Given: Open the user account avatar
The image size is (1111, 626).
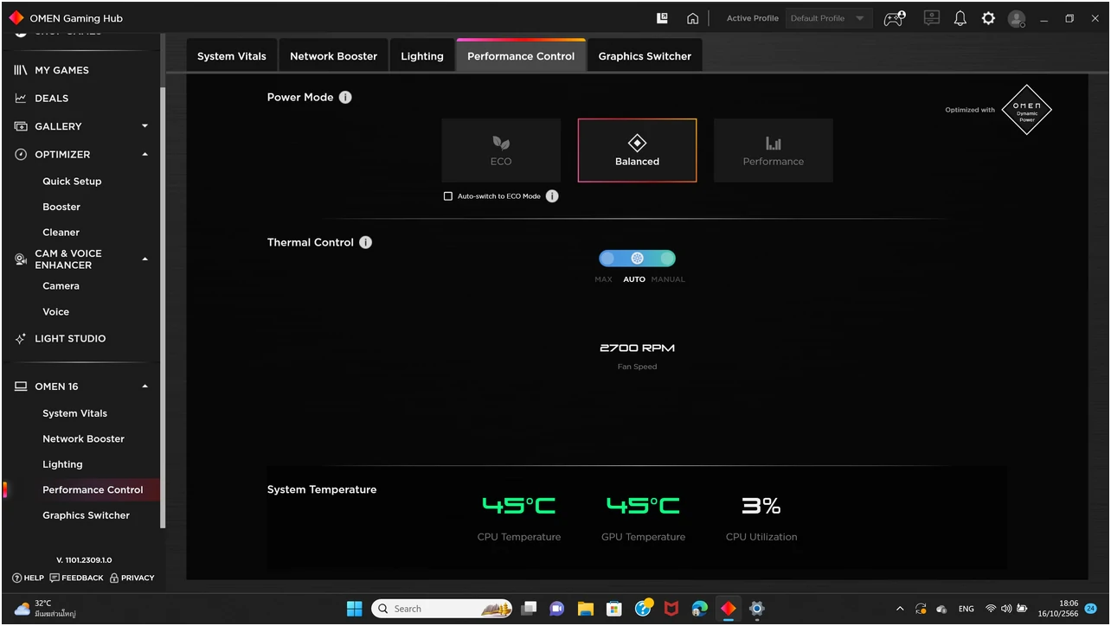Looking at the screenshot, I should pyautogui.click(x=1018, y=18).
